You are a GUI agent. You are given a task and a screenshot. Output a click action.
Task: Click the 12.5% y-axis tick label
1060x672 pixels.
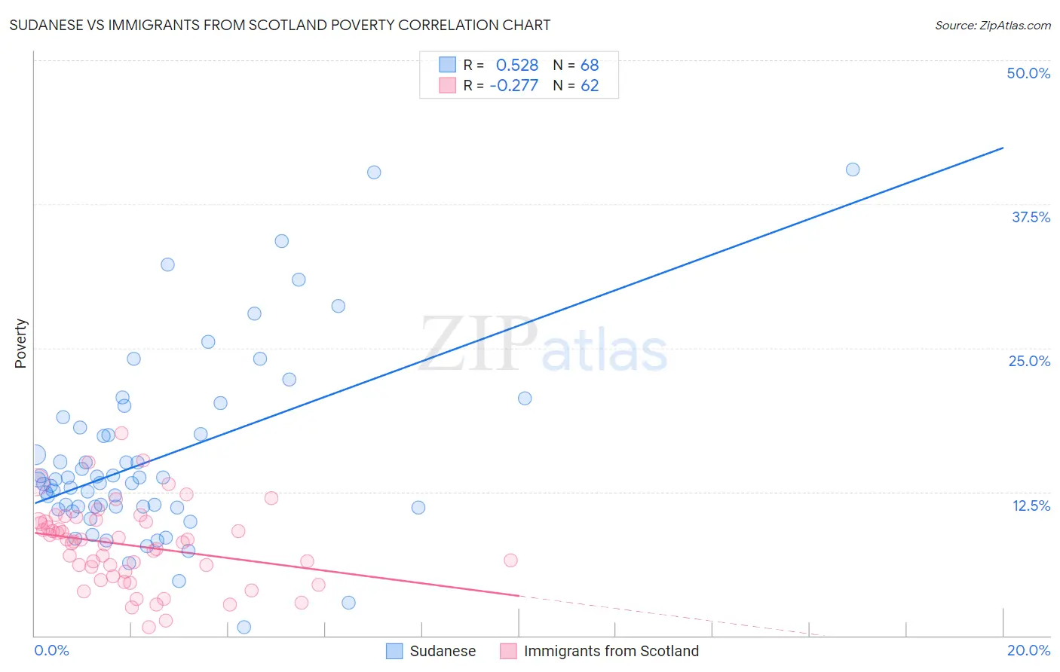point(1031,506)
